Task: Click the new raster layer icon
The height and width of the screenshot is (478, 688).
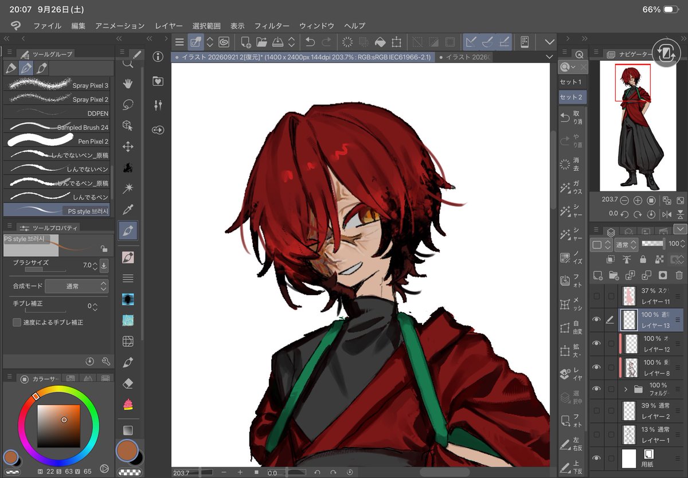Action: pyautogui.click(x=597, y=275)
